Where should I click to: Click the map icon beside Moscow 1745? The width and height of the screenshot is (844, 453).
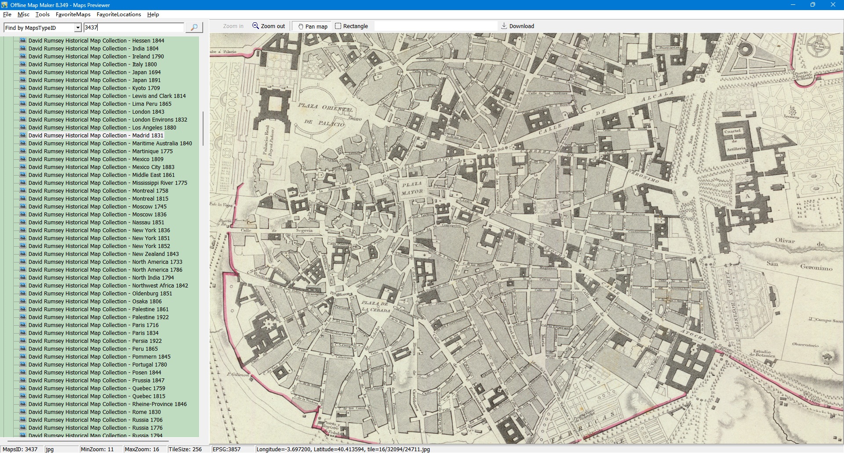click(x=23, y=206)
